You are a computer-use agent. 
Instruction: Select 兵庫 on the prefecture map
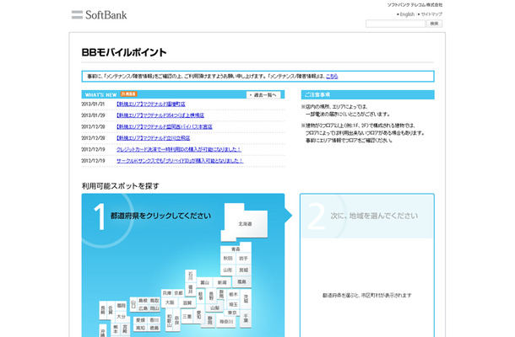tap(167, 293)
